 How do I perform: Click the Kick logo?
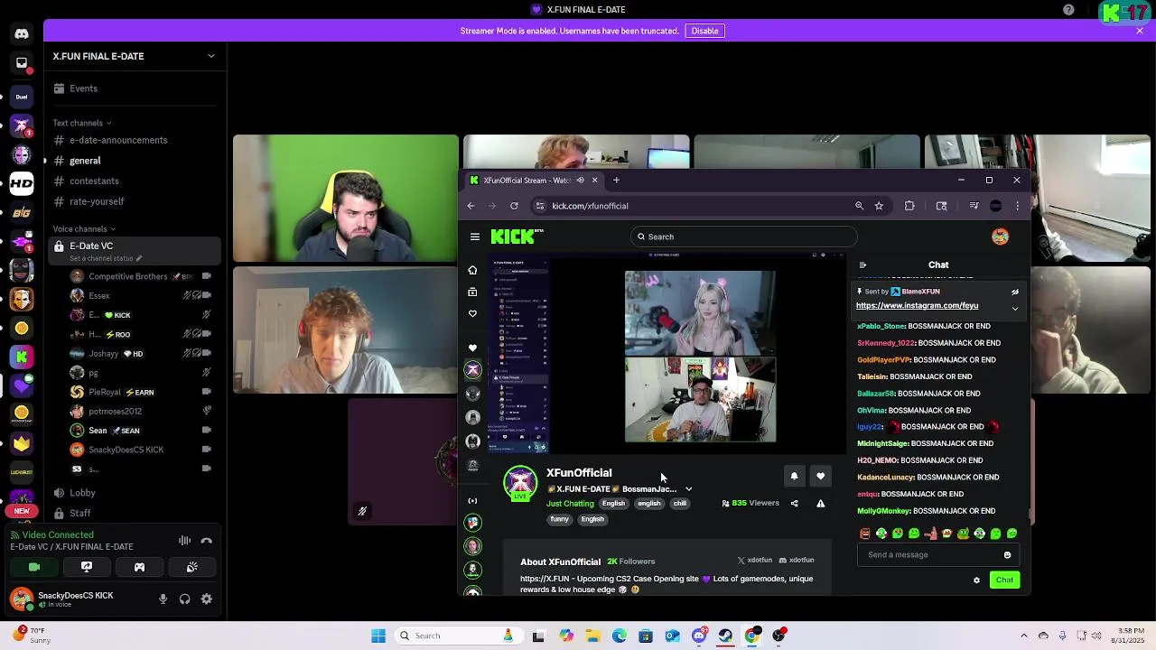(x=517, y=237)
